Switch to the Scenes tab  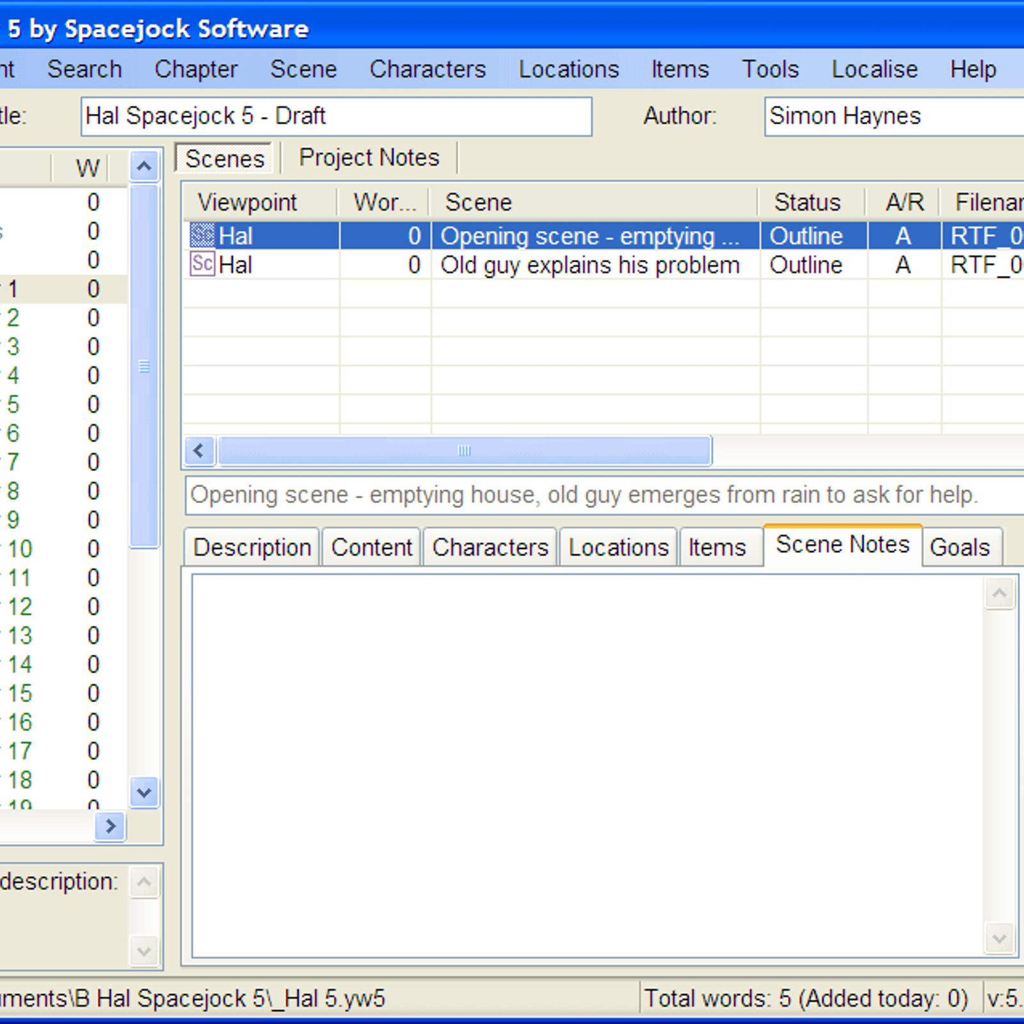[225, 158]
